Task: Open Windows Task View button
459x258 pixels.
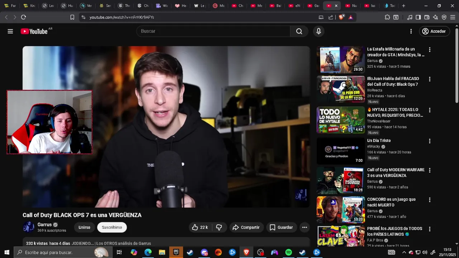Action: click(x=119, y=252)
